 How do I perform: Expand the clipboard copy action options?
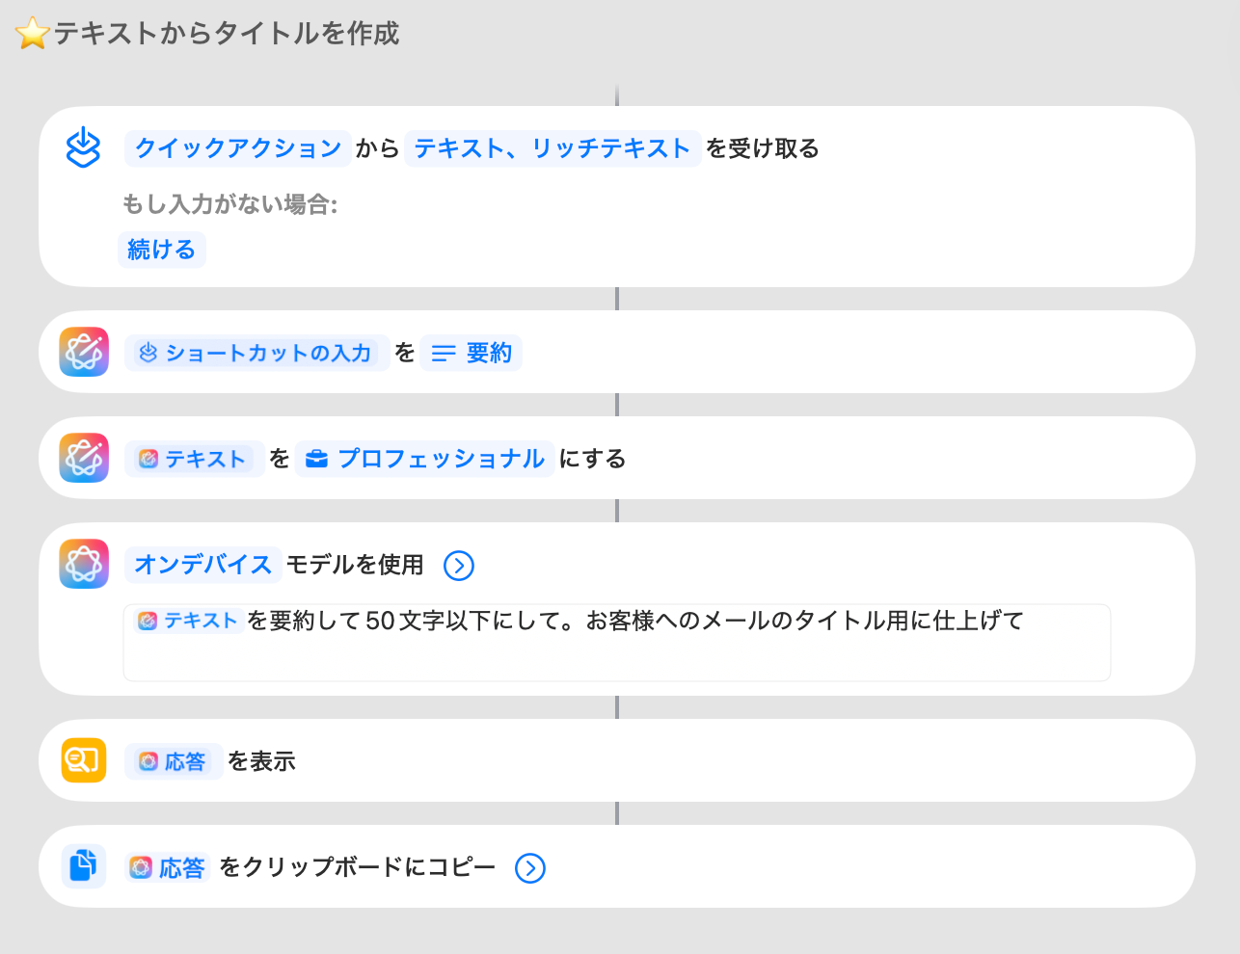click(x=530, y=868)
